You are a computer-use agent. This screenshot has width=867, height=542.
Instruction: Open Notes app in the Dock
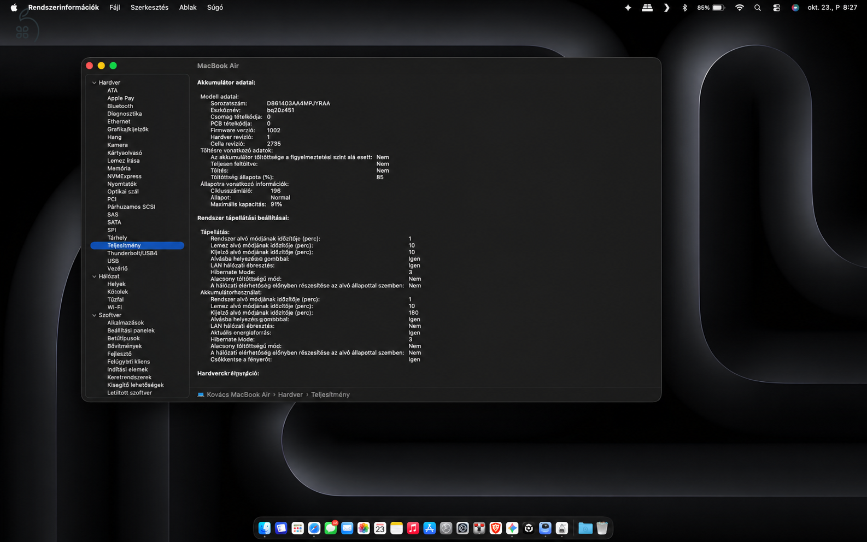[397, 528]
